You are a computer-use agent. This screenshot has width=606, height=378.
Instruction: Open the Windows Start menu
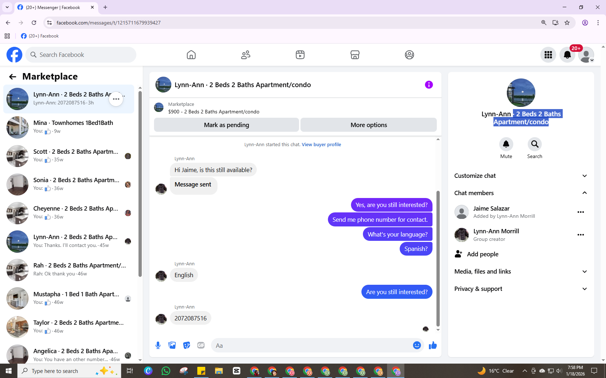9,371
